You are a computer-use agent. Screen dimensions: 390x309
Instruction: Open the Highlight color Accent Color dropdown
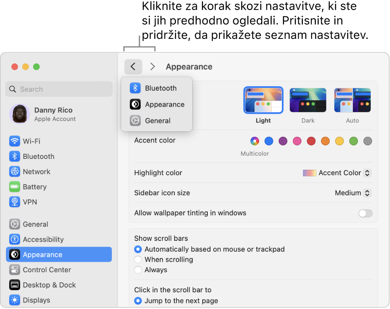[337, 173]
